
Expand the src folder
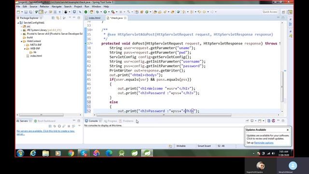pos(21,27)
